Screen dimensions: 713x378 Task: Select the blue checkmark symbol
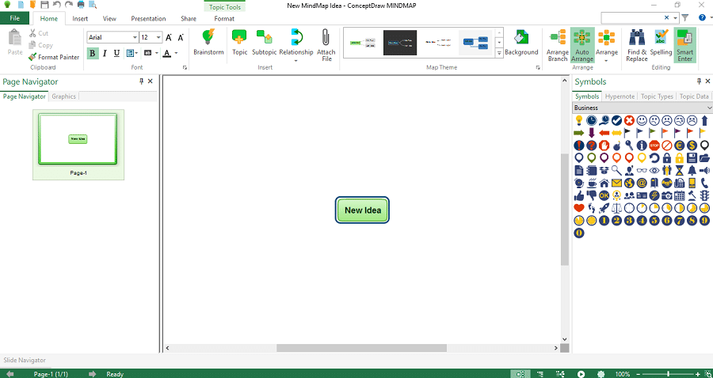tap(616, 120)
